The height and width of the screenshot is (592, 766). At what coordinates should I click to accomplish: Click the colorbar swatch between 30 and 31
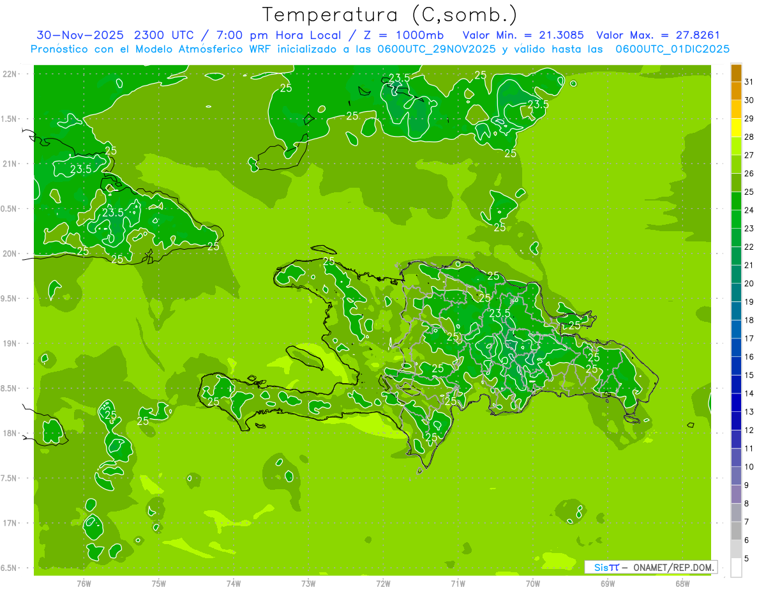(x=736, y=91)
